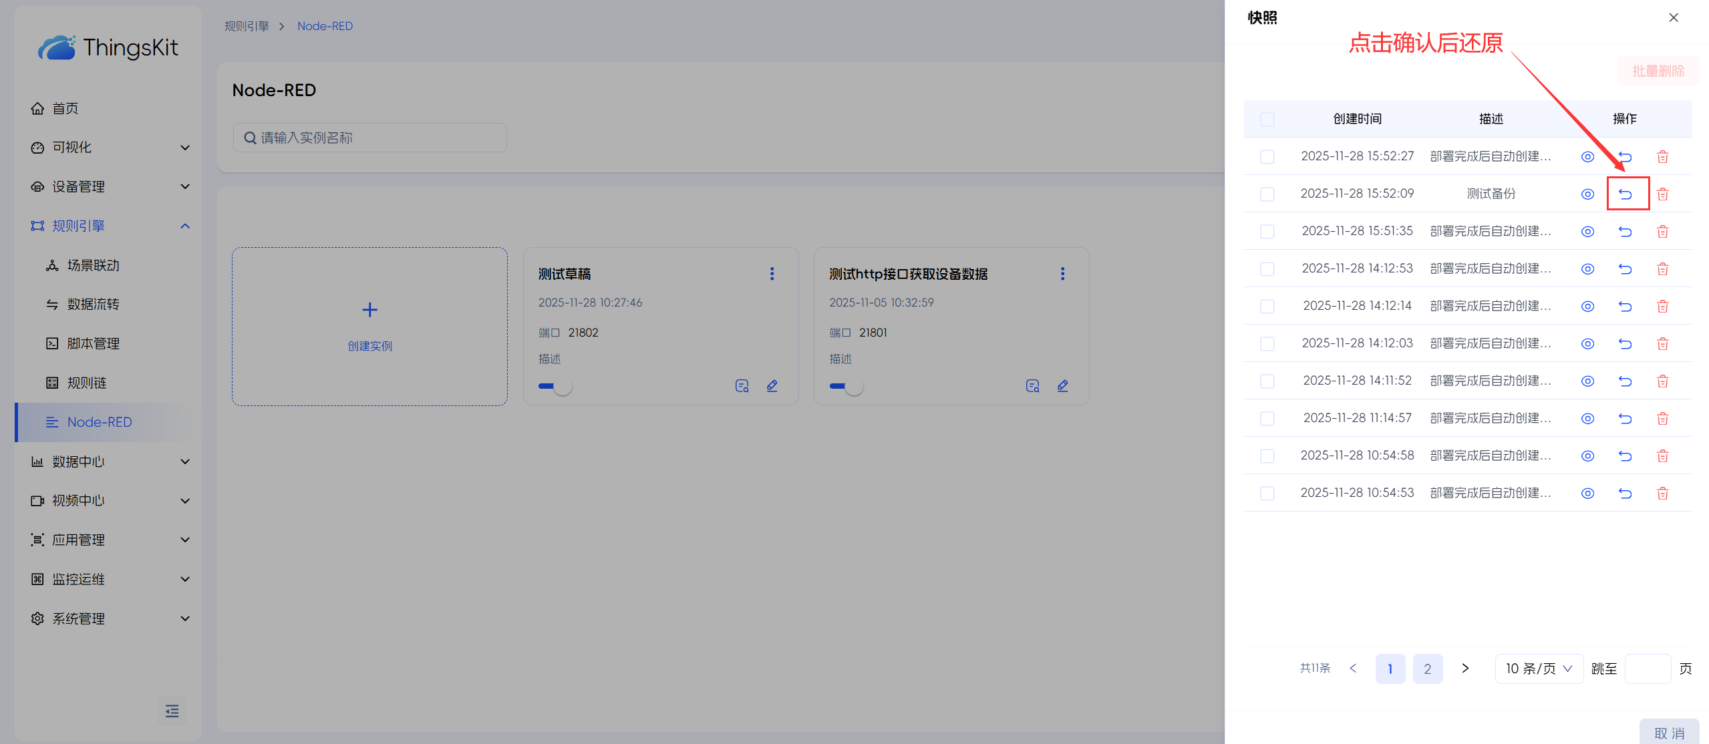Toggle the 测试草稿 instance switch
This screenshot has height=744, width=1709.
click(x=555, y=386)
